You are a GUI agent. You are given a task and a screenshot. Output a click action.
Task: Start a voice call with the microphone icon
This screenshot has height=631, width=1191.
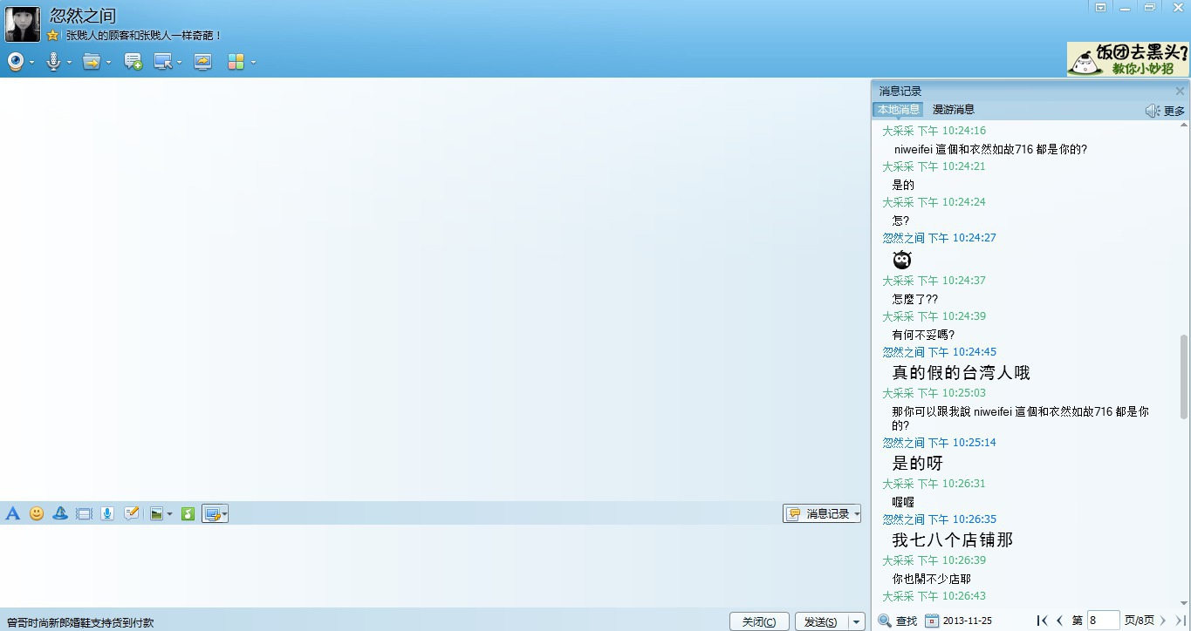[x=53, y=62]
